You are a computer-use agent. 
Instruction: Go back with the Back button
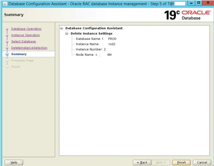coord(142,162)
